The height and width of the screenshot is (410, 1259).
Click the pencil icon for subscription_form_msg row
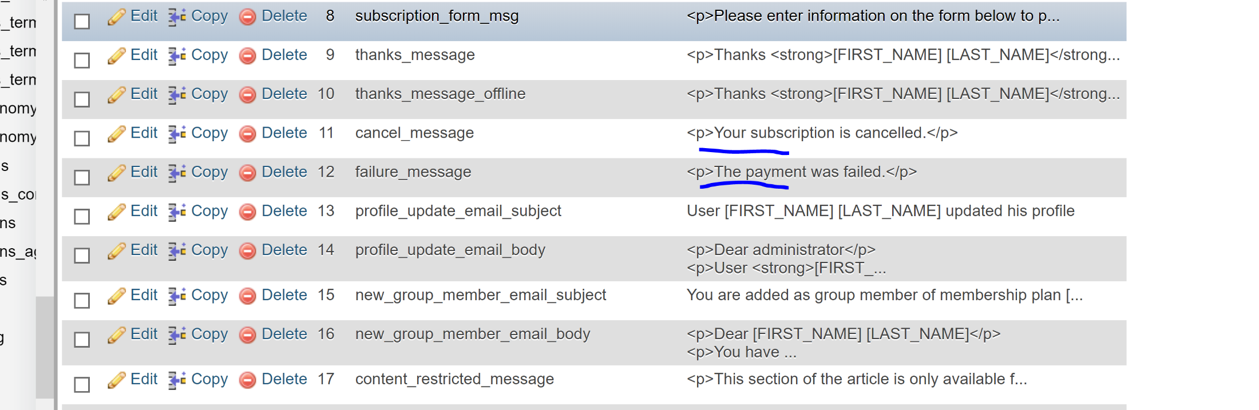pos(117,17)
